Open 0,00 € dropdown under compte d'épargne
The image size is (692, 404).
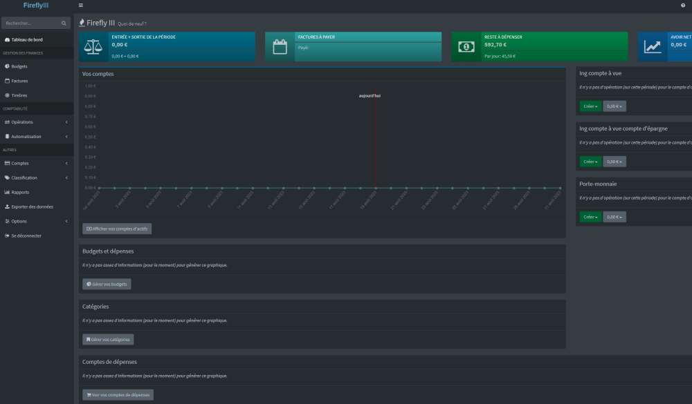click(614, 162)
